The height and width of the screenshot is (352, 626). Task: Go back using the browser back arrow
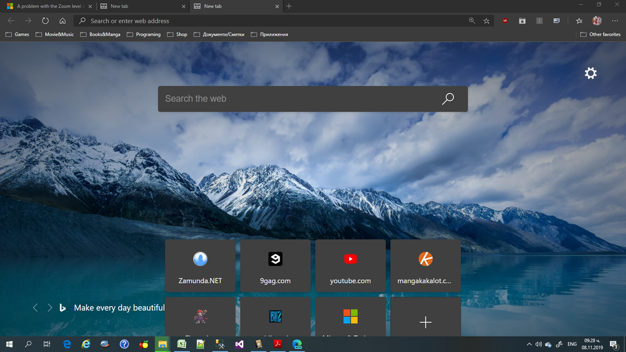click(11, 21)
